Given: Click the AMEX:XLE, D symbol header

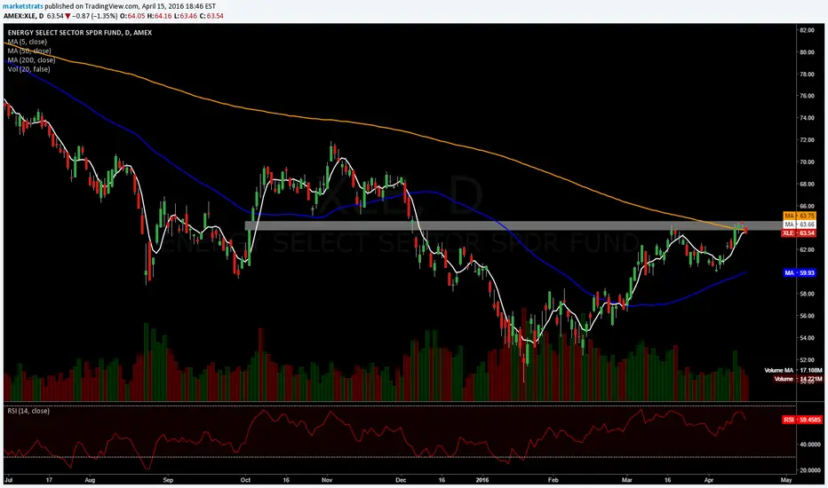Looking at the screenshot, I should click(23, 16).
